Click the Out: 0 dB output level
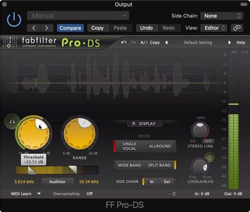This screenshot has height=212, width=250. click(x=233, y=194)
